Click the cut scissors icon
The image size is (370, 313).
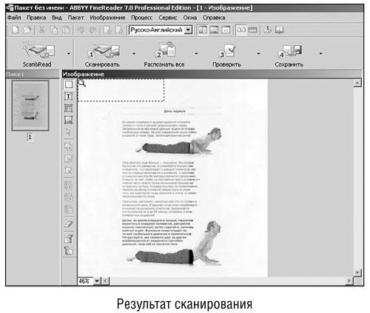coord(41,30)
